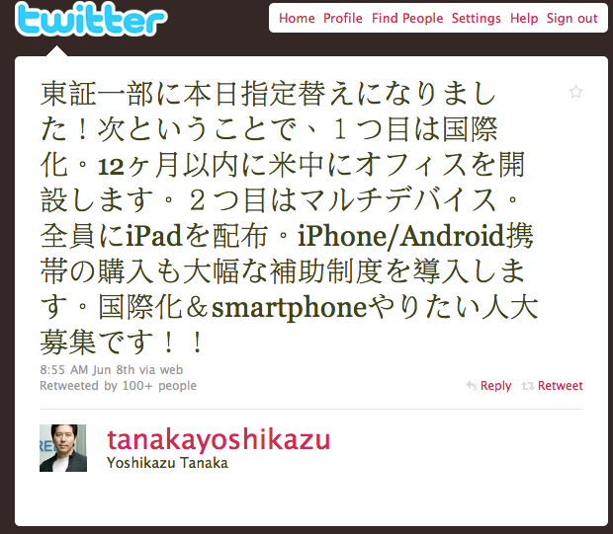
Task: Open the Help page
Action: 524,19
